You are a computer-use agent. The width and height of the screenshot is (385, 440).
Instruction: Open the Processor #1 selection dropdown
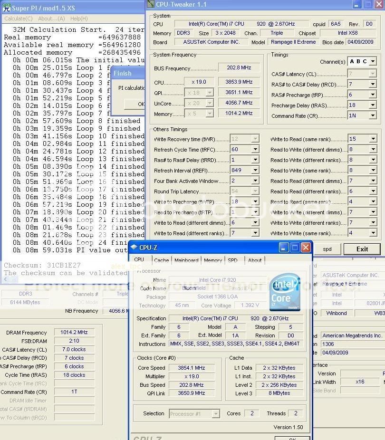[x=215, y=413]
